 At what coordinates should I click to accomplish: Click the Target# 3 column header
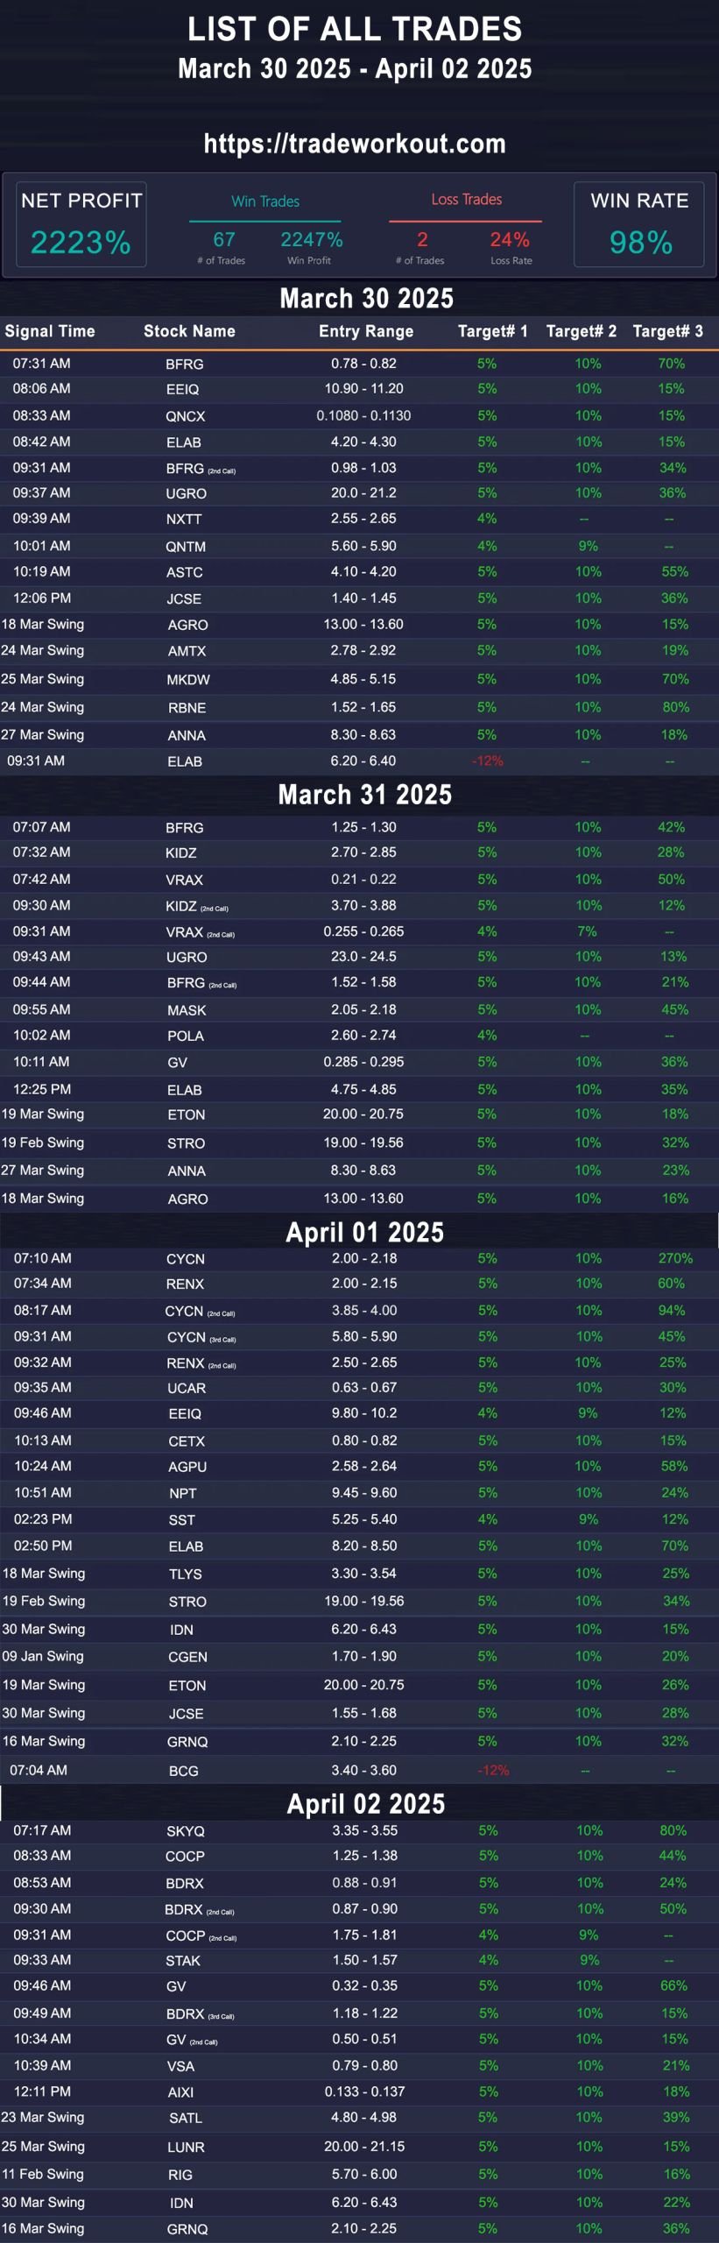click(x=668, y=331)
